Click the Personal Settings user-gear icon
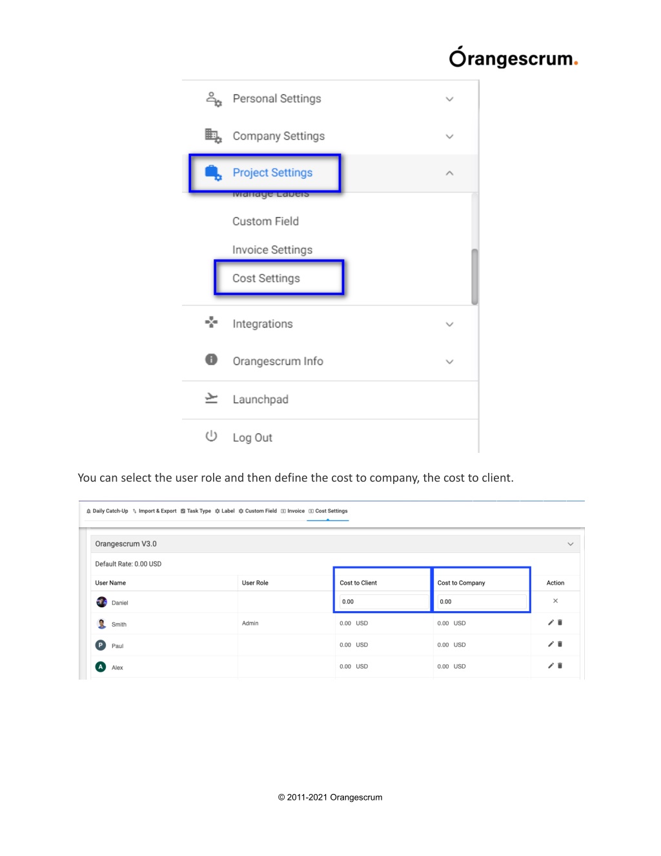This screenshot has width=661, height=856. pos(214,99)
